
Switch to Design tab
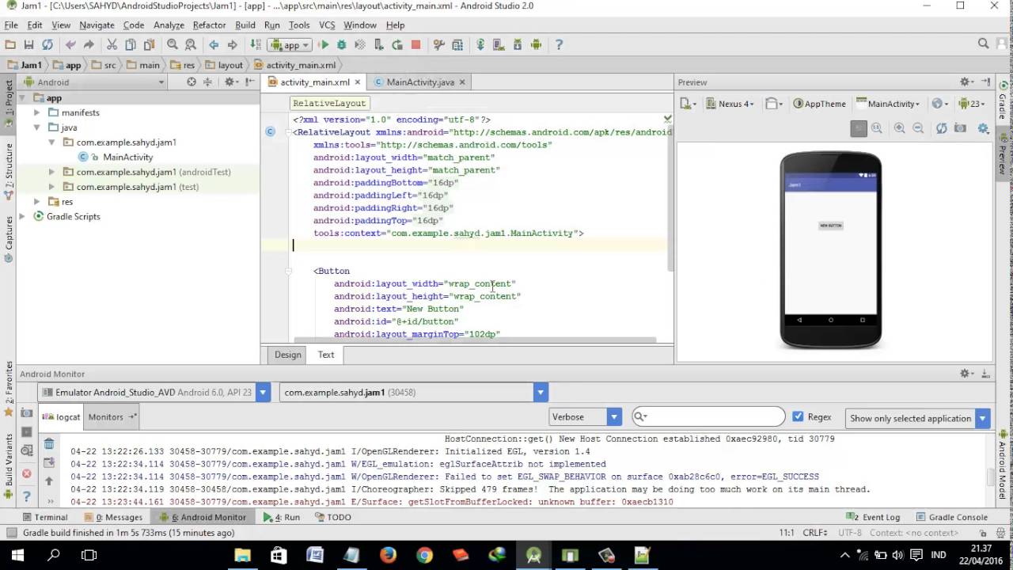point(288,355)
